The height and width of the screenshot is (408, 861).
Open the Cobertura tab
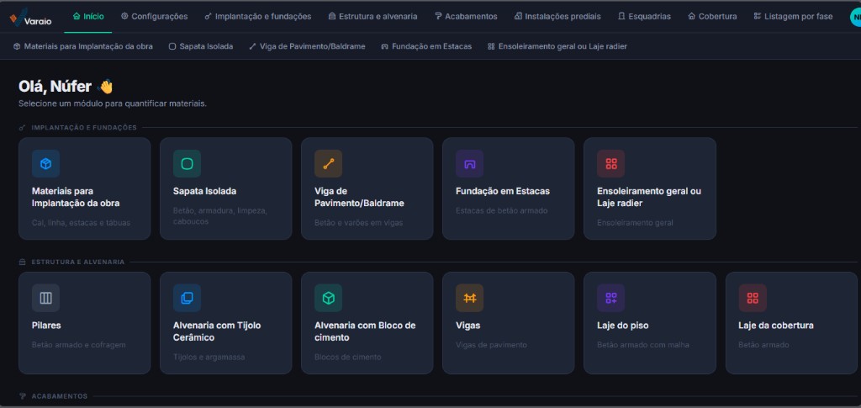coord(712,17)
